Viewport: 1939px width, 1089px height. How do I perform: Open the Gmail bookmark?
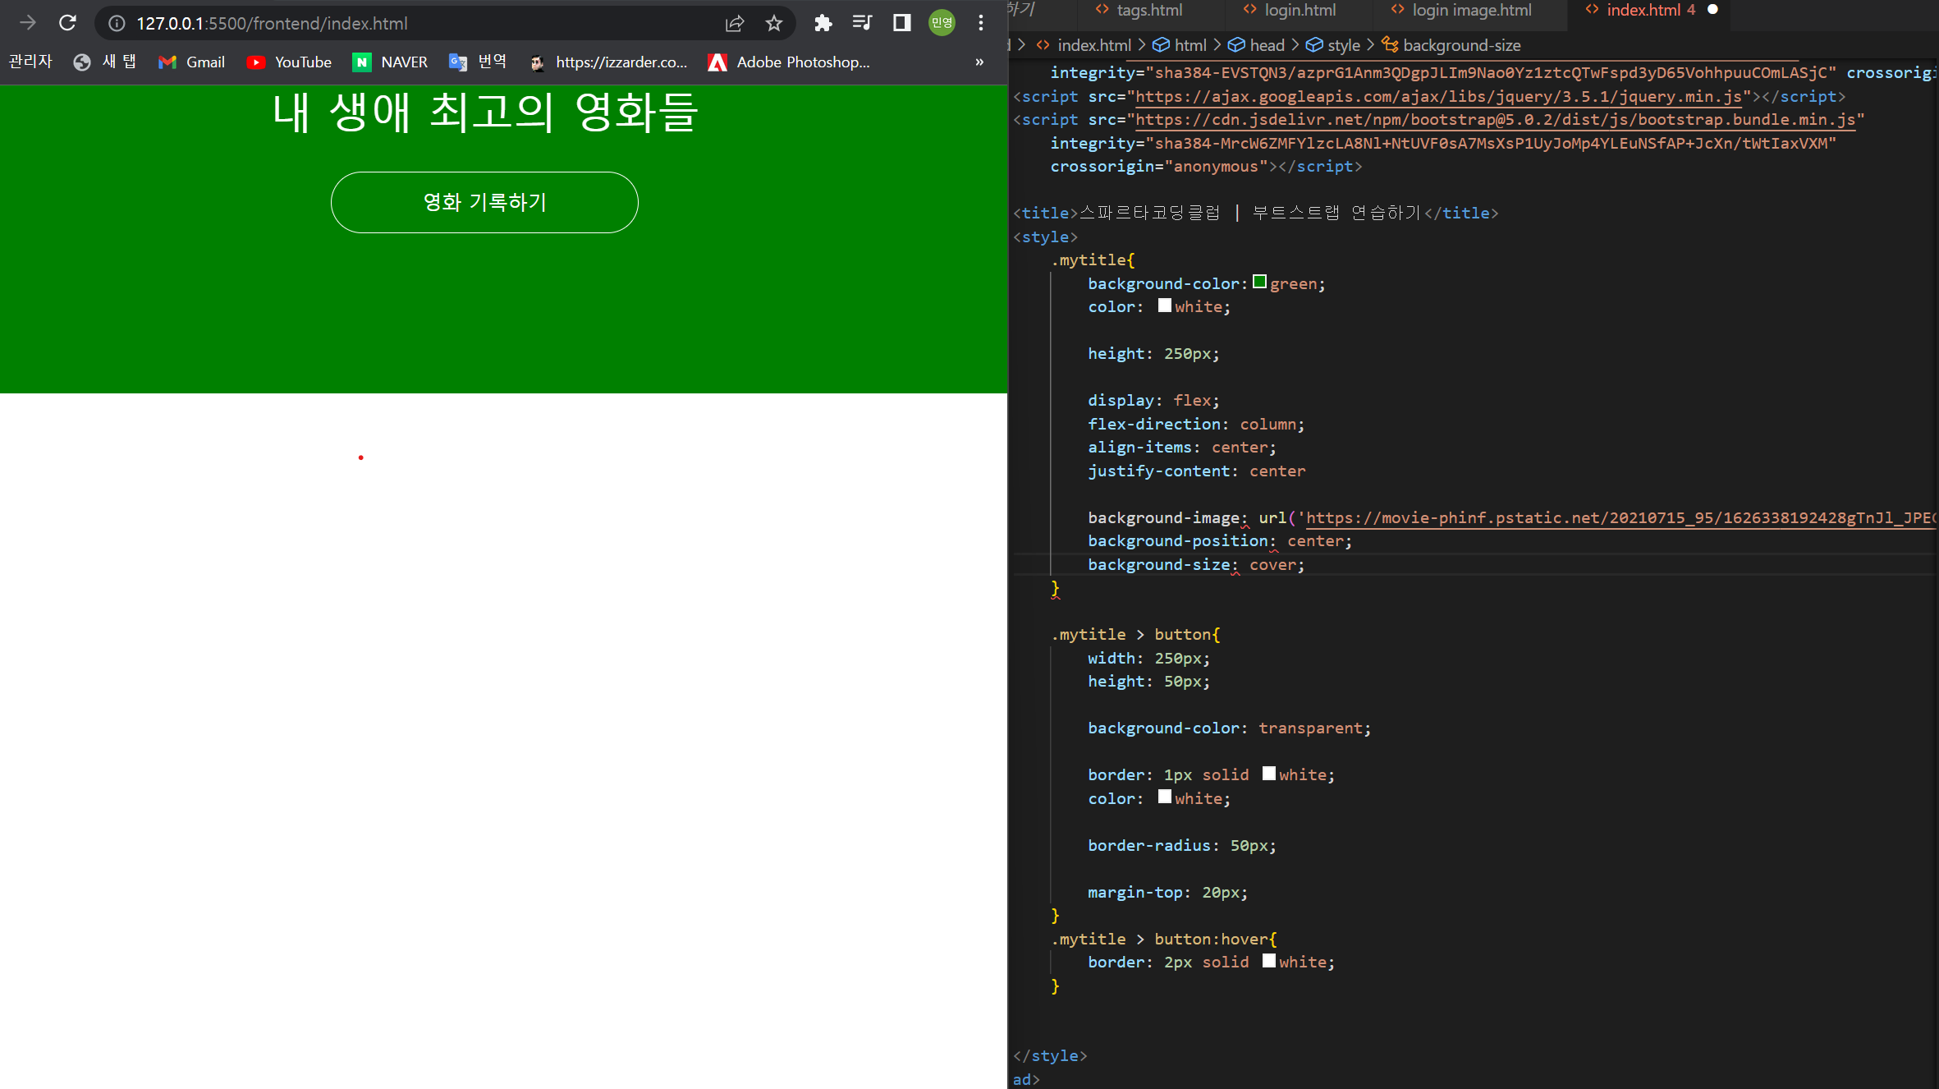[191, 62]
